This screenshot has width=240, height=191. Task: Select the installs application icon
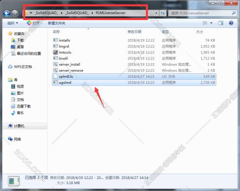click(x=55, y=40)
